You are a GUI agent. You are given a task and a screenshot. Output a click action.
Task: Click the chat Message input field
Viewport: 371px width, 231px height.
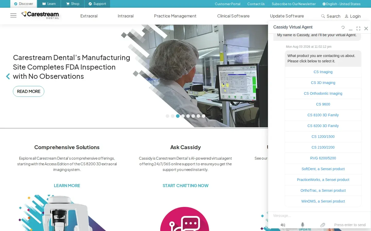tap(319, 216)
